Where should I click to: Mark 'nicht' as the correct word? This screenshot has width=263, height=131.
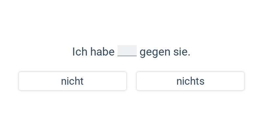pos(72,81)
